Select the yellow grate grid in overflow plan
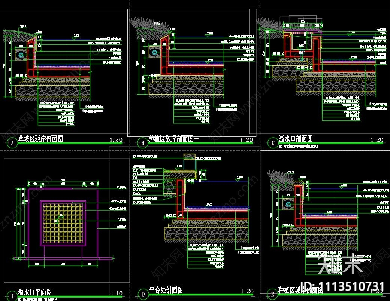 [62, 223]
